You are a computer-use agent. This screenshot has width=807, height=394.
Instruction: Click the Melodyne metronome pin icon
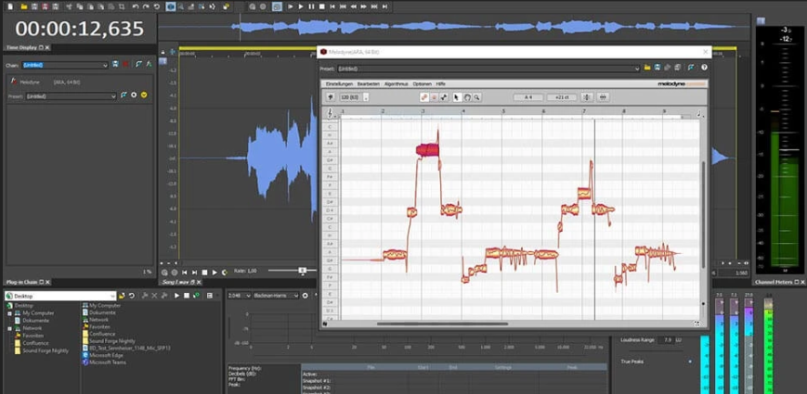coord(330,97)
